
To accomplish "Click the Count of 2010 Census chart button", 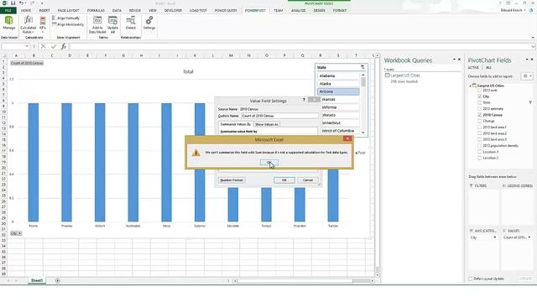I will tap(27, 63).
